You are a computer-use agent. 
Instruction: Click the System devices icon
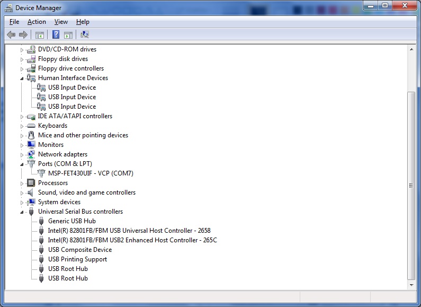pyautogui.click(x=31, y=202)
